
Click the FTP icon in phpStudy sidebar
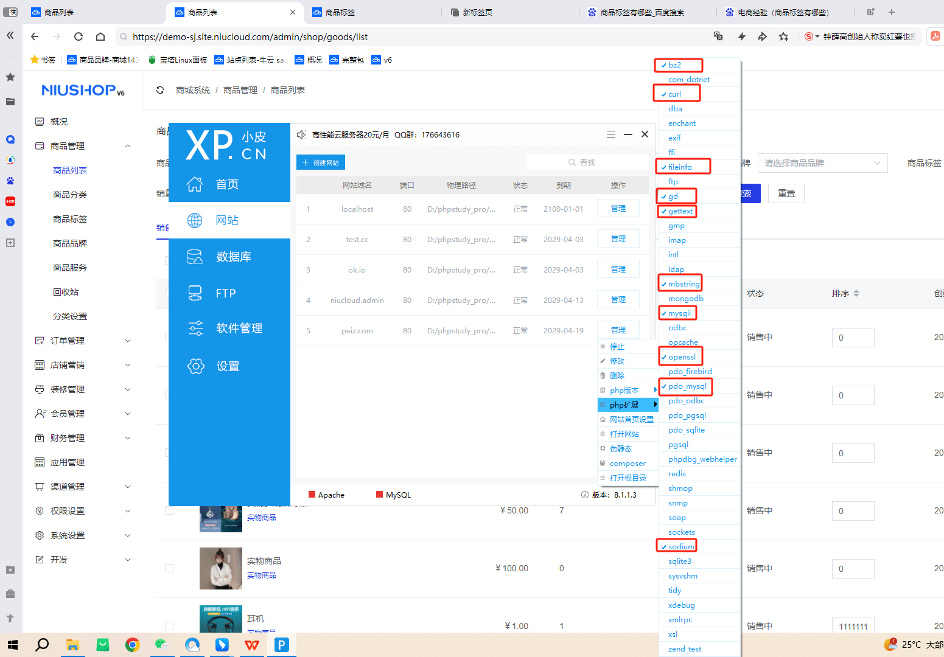[195, 293]
